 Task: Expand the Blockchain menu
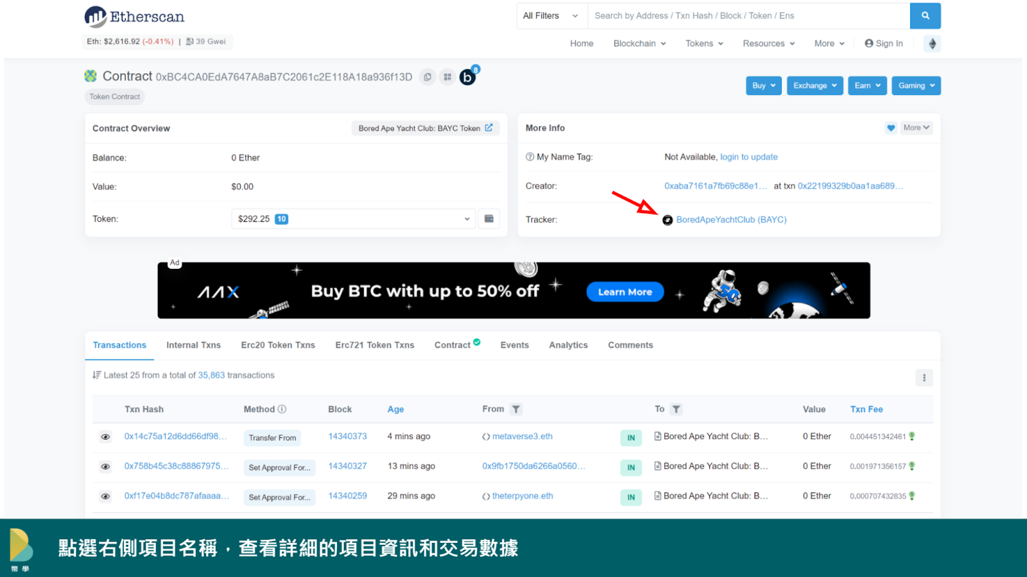click(x=639, y=44)
